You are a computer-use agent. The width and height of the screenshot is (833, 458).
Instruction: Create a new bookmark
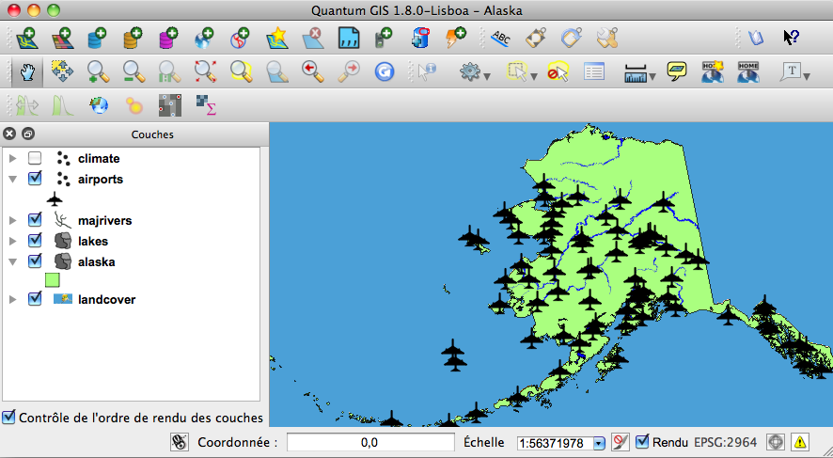[712, 71]
